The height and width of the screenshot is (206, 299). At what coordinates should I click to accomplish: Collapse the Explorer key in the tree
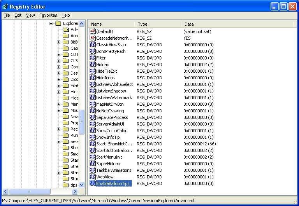(x=51, y=23)
